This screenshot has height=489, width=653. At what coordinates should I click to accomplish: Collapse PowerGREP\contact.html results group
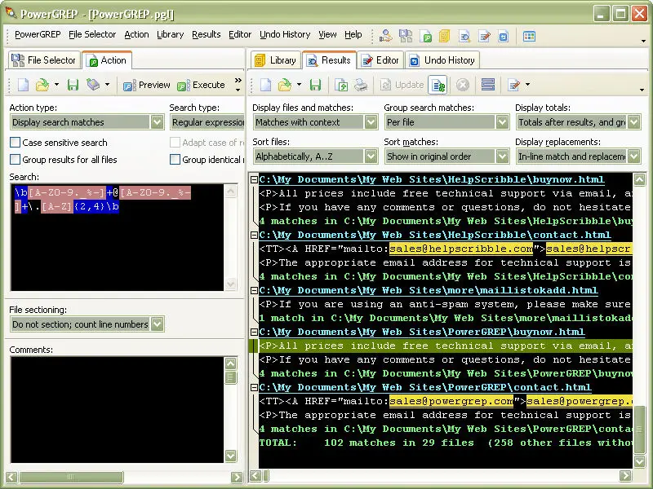(x=254, y=388)
